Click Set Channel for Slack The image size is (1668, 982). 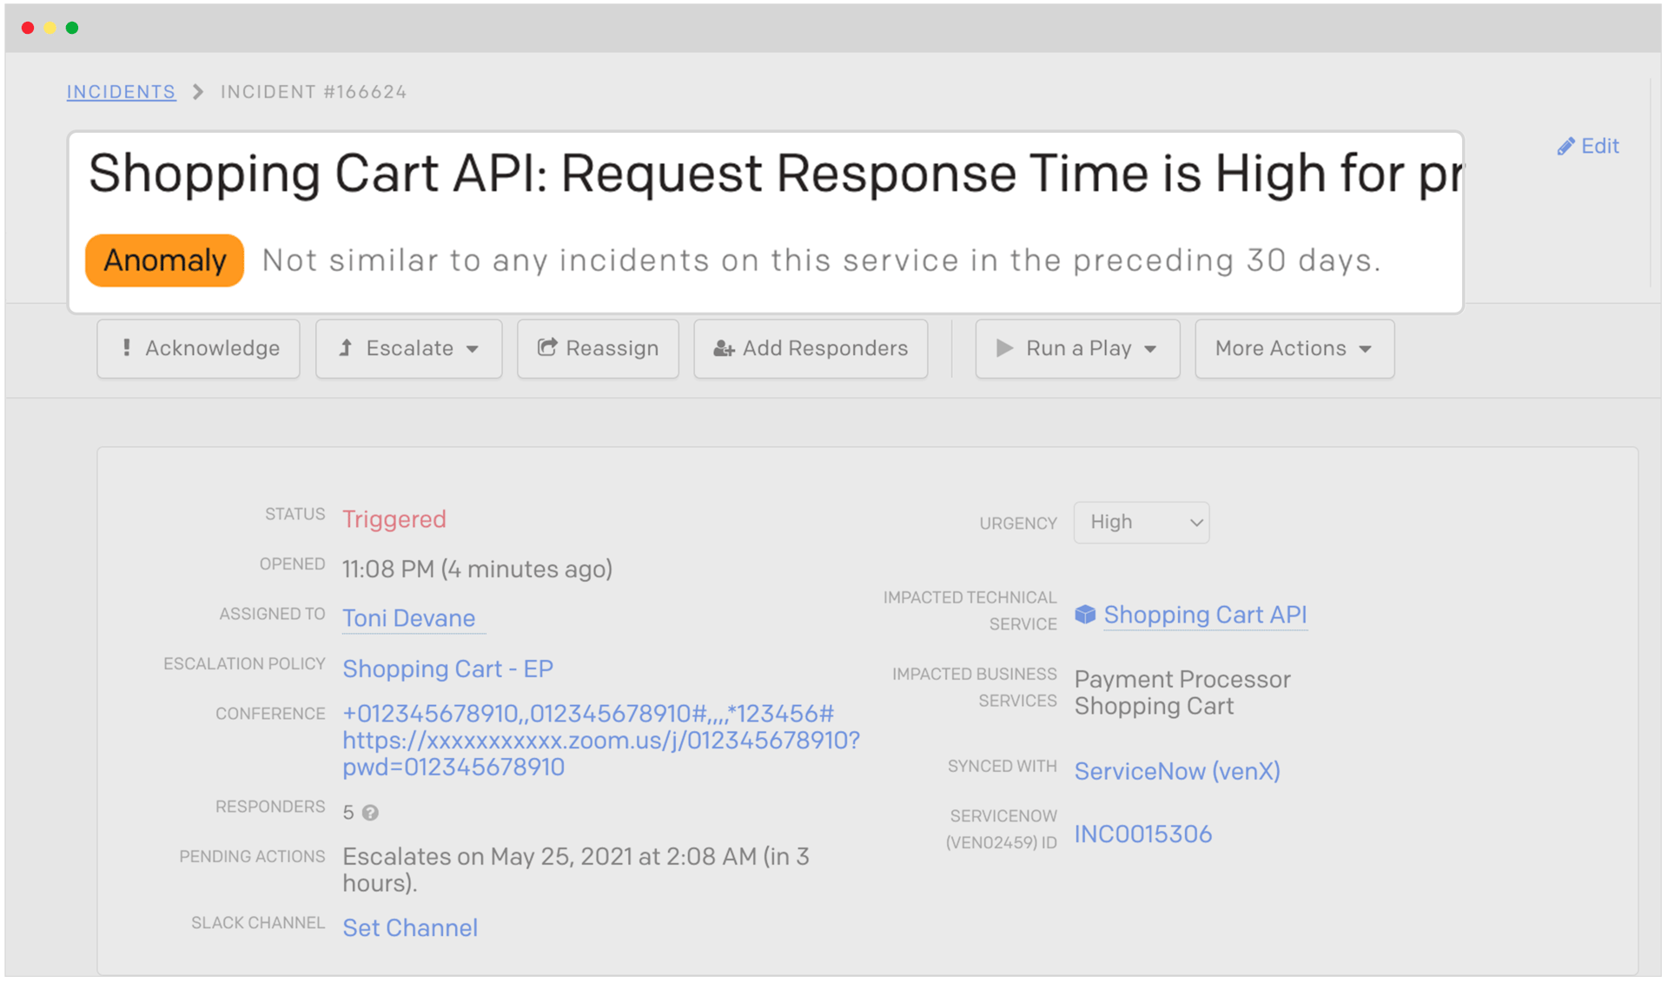point(409,927)
